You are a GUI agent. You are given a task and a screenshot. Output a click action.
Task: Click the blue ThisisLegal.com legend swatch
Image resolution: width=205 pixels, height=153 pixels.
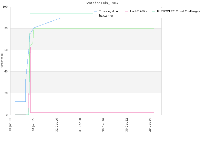[x=96, y=11]
